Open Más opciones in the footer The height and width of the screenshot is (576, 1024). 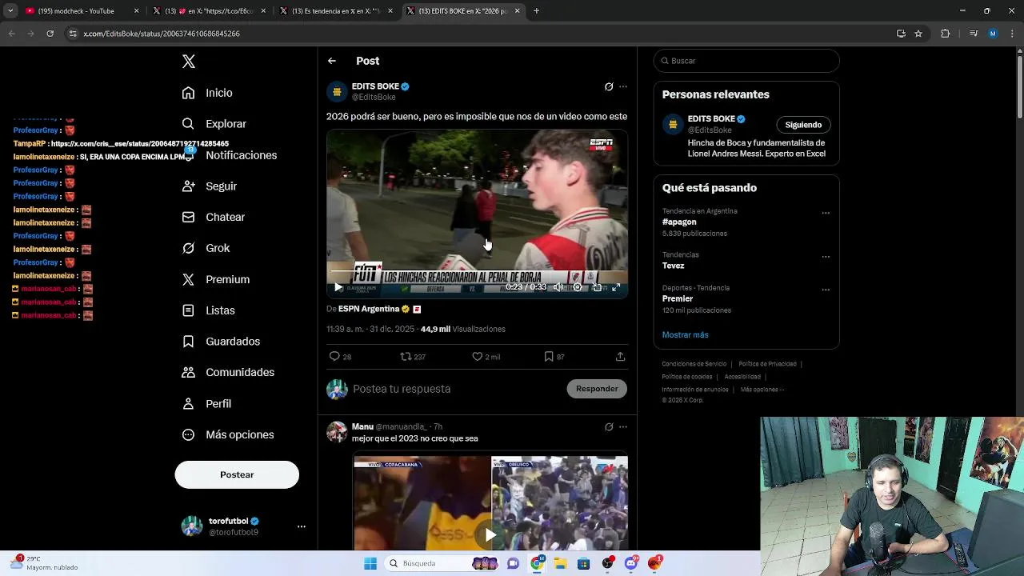[x=762, y=390]
